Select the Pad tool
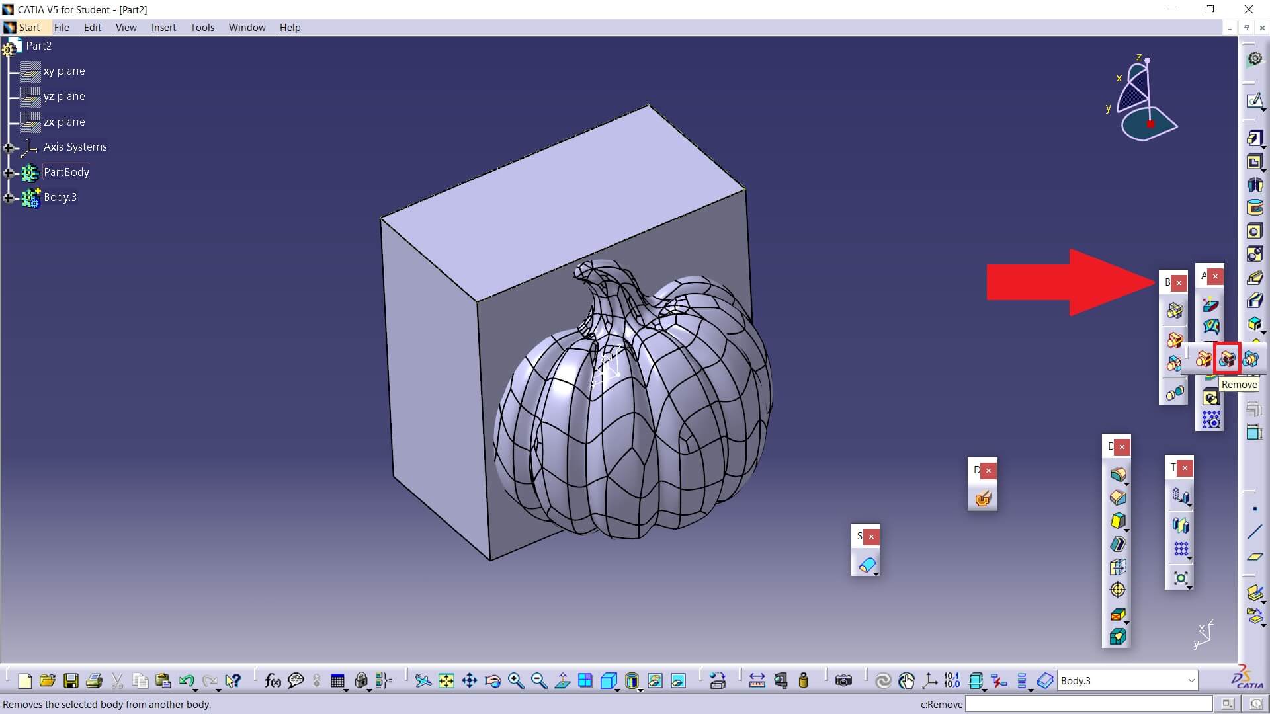Screen dimensions: 1270x714 click(1255, 138)
